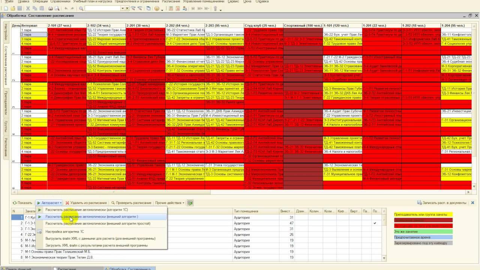This screenshot has width=480, height=270.
Task: Click the Undo arrow icon
Action: click(x=66, y=8)
